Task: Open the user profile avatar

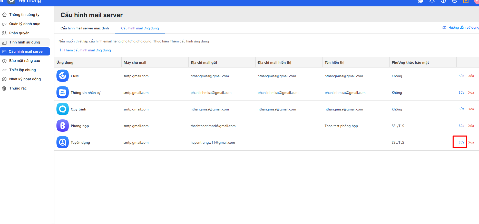Action: pos(476,1)
